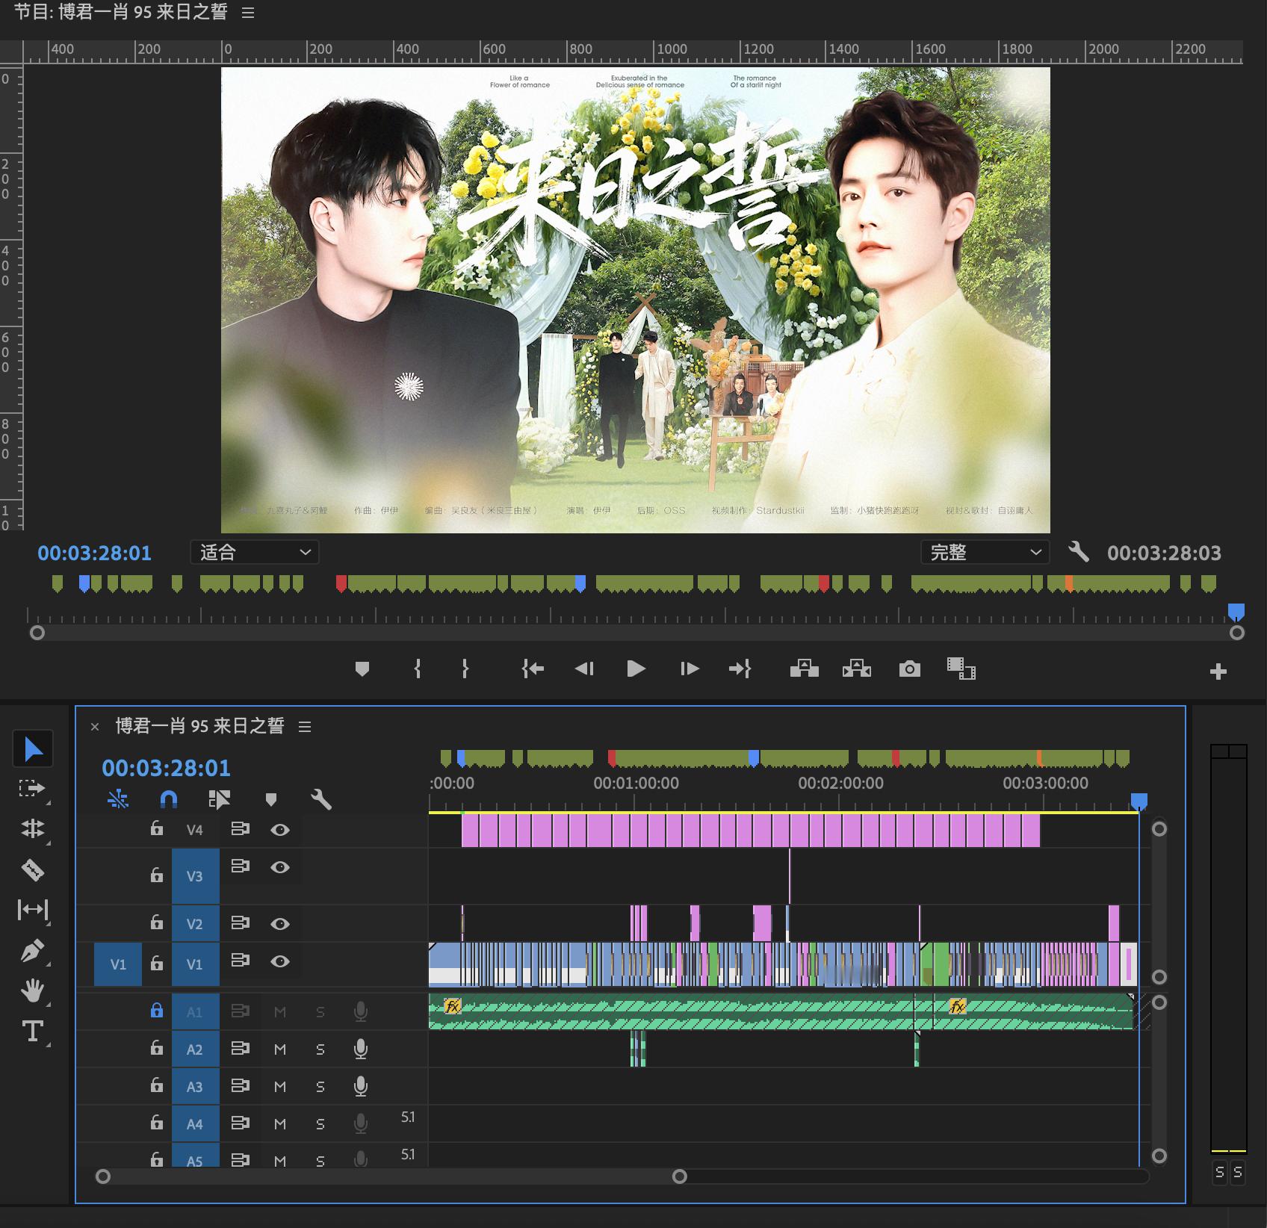Click the V1 source patching button
This screenshot has width=1267, height=1228.
coord(118,964)
